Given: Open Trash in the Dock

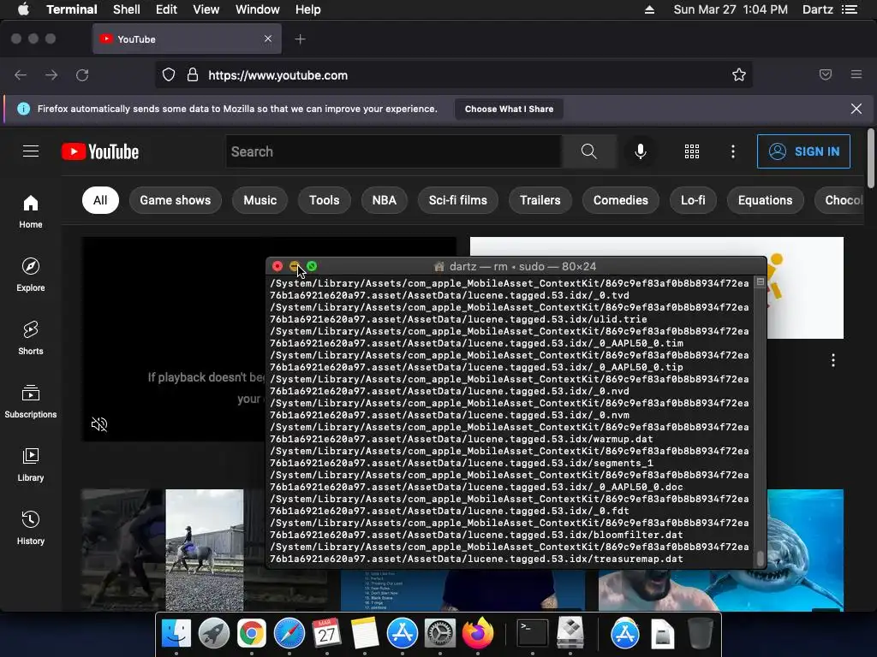Looking at the screenshot, I should [701, 634].
